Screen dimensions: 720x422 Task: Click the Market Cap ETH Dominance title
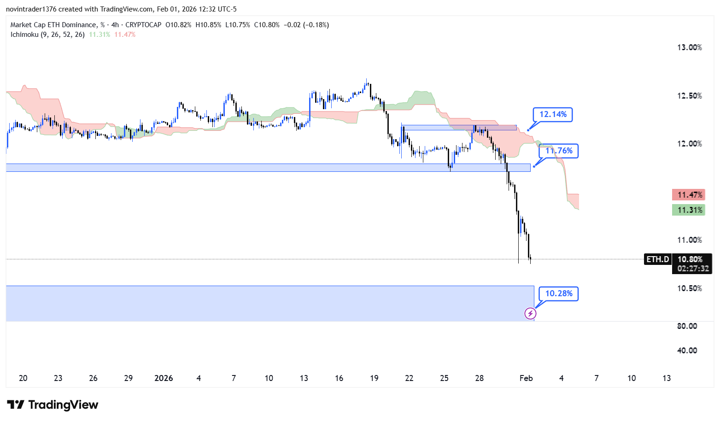pyautogui.click(x=53, y=25)
